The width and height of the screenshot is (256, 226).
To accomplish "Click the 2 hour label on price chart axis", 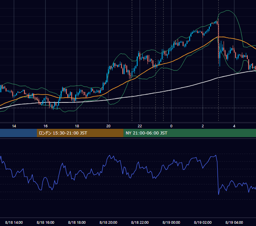I will click(x=203, y=126).
